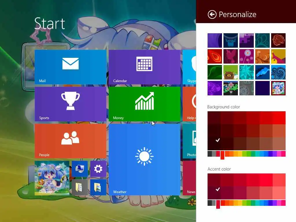Choose the green leaf background pattern
Image resolution: width=296 pixels, height=222 pixels.
pos(215,72)
